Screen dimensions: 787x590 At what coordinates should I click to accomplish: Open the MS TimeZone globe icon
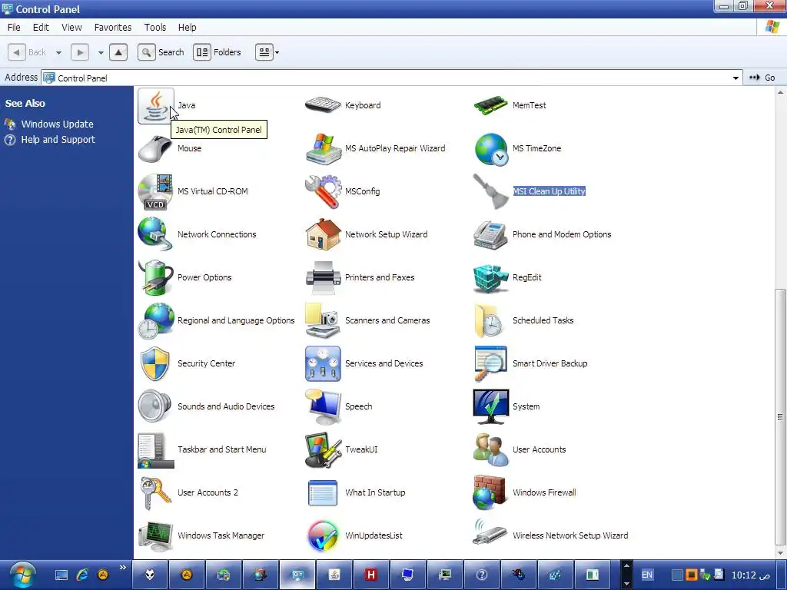tap(490, 148)
